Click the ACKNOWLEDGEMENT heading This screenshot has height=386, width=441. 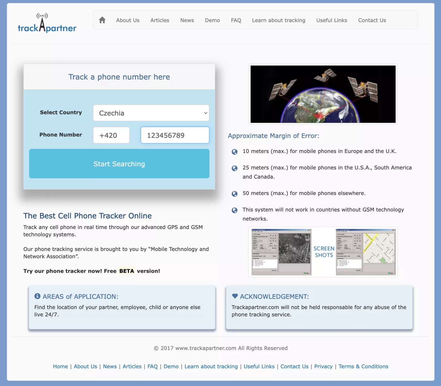point(274,296)
